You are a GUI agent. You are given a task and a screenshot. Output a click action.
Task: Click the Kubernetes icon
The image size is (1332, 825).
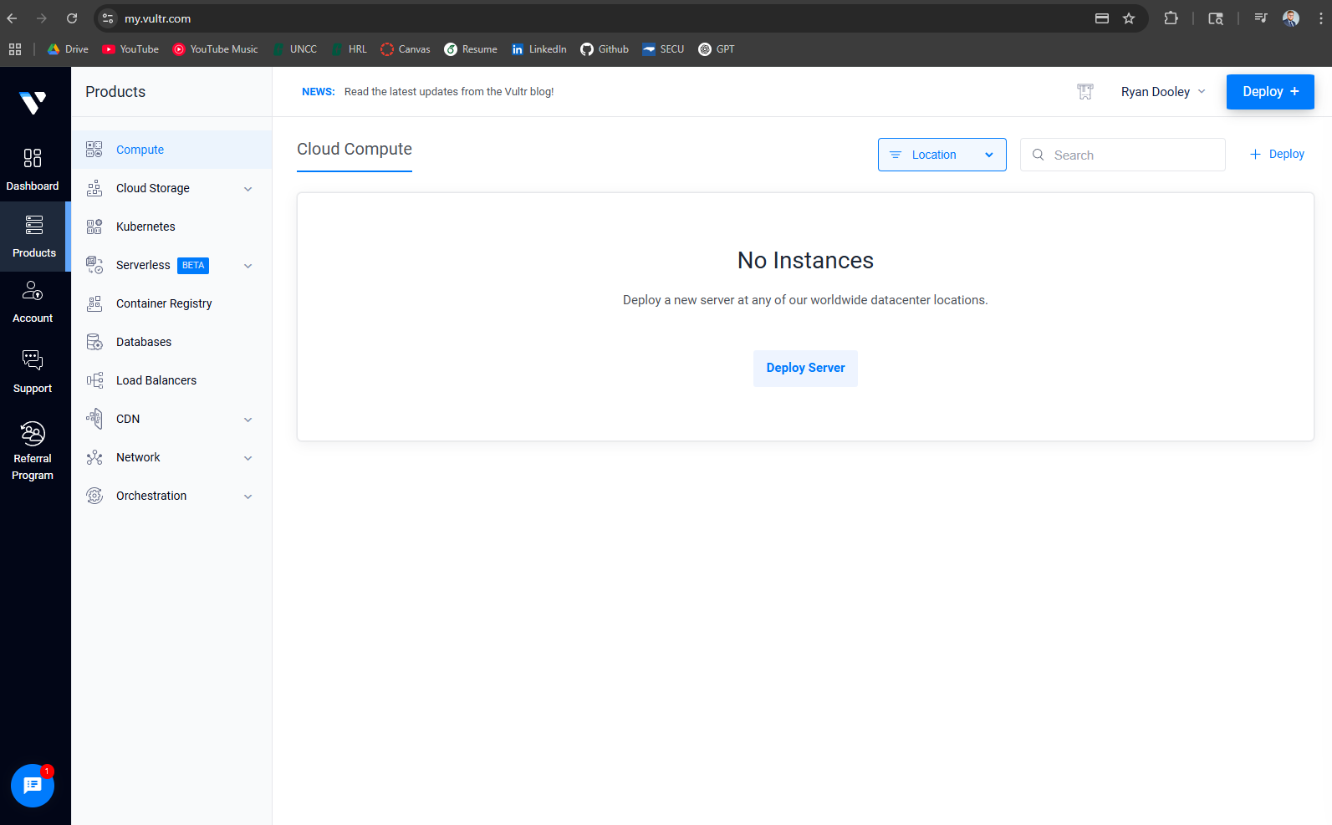click(x=94, y=227)
